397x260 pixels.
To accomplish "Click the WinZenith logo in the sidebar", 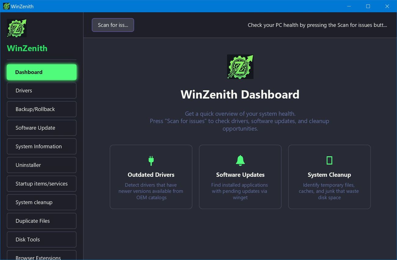I will tap(17, 28).
